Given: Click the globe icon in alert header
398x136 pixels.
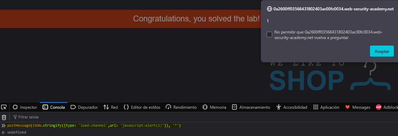Looking at the screenshot, I should tap(269, 9).
